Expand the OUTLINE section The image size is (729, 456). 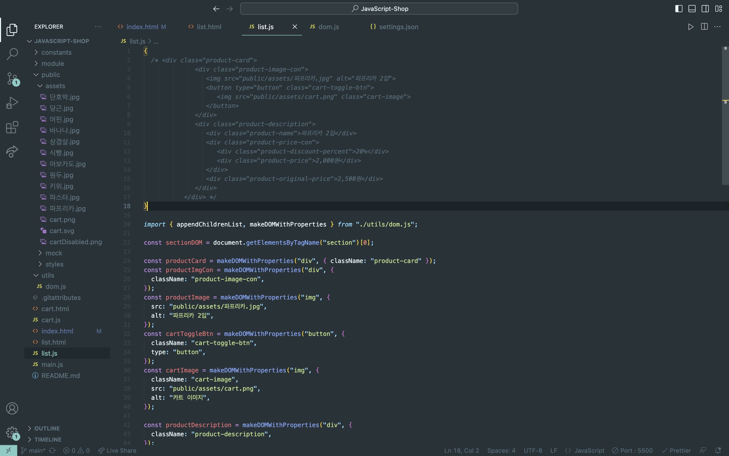coord(47,428)
